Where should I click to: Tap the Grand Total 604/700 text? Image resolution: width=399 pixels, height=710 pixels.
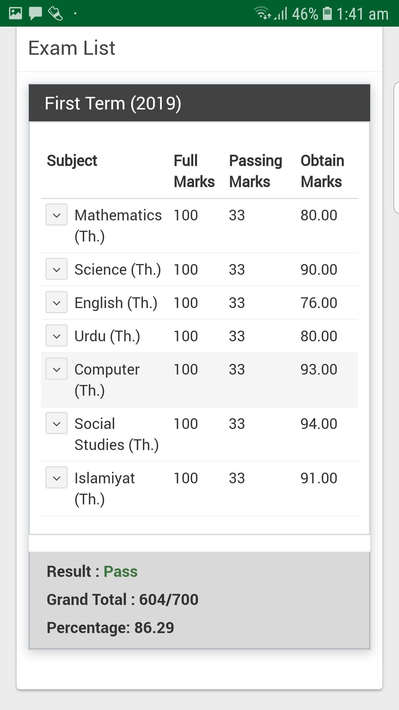[x=123, y=599]
